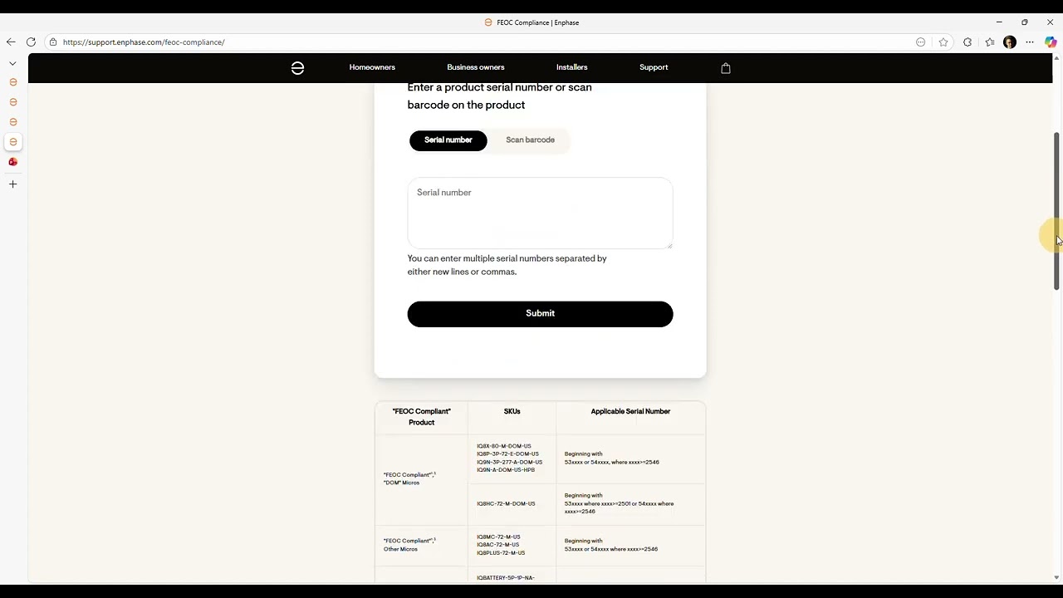Image resolution: width=1063 pixels, height=598 pixels.
Task: Click SKU IQ8AC-72-M-US
Action: click(x=497, y=545)
